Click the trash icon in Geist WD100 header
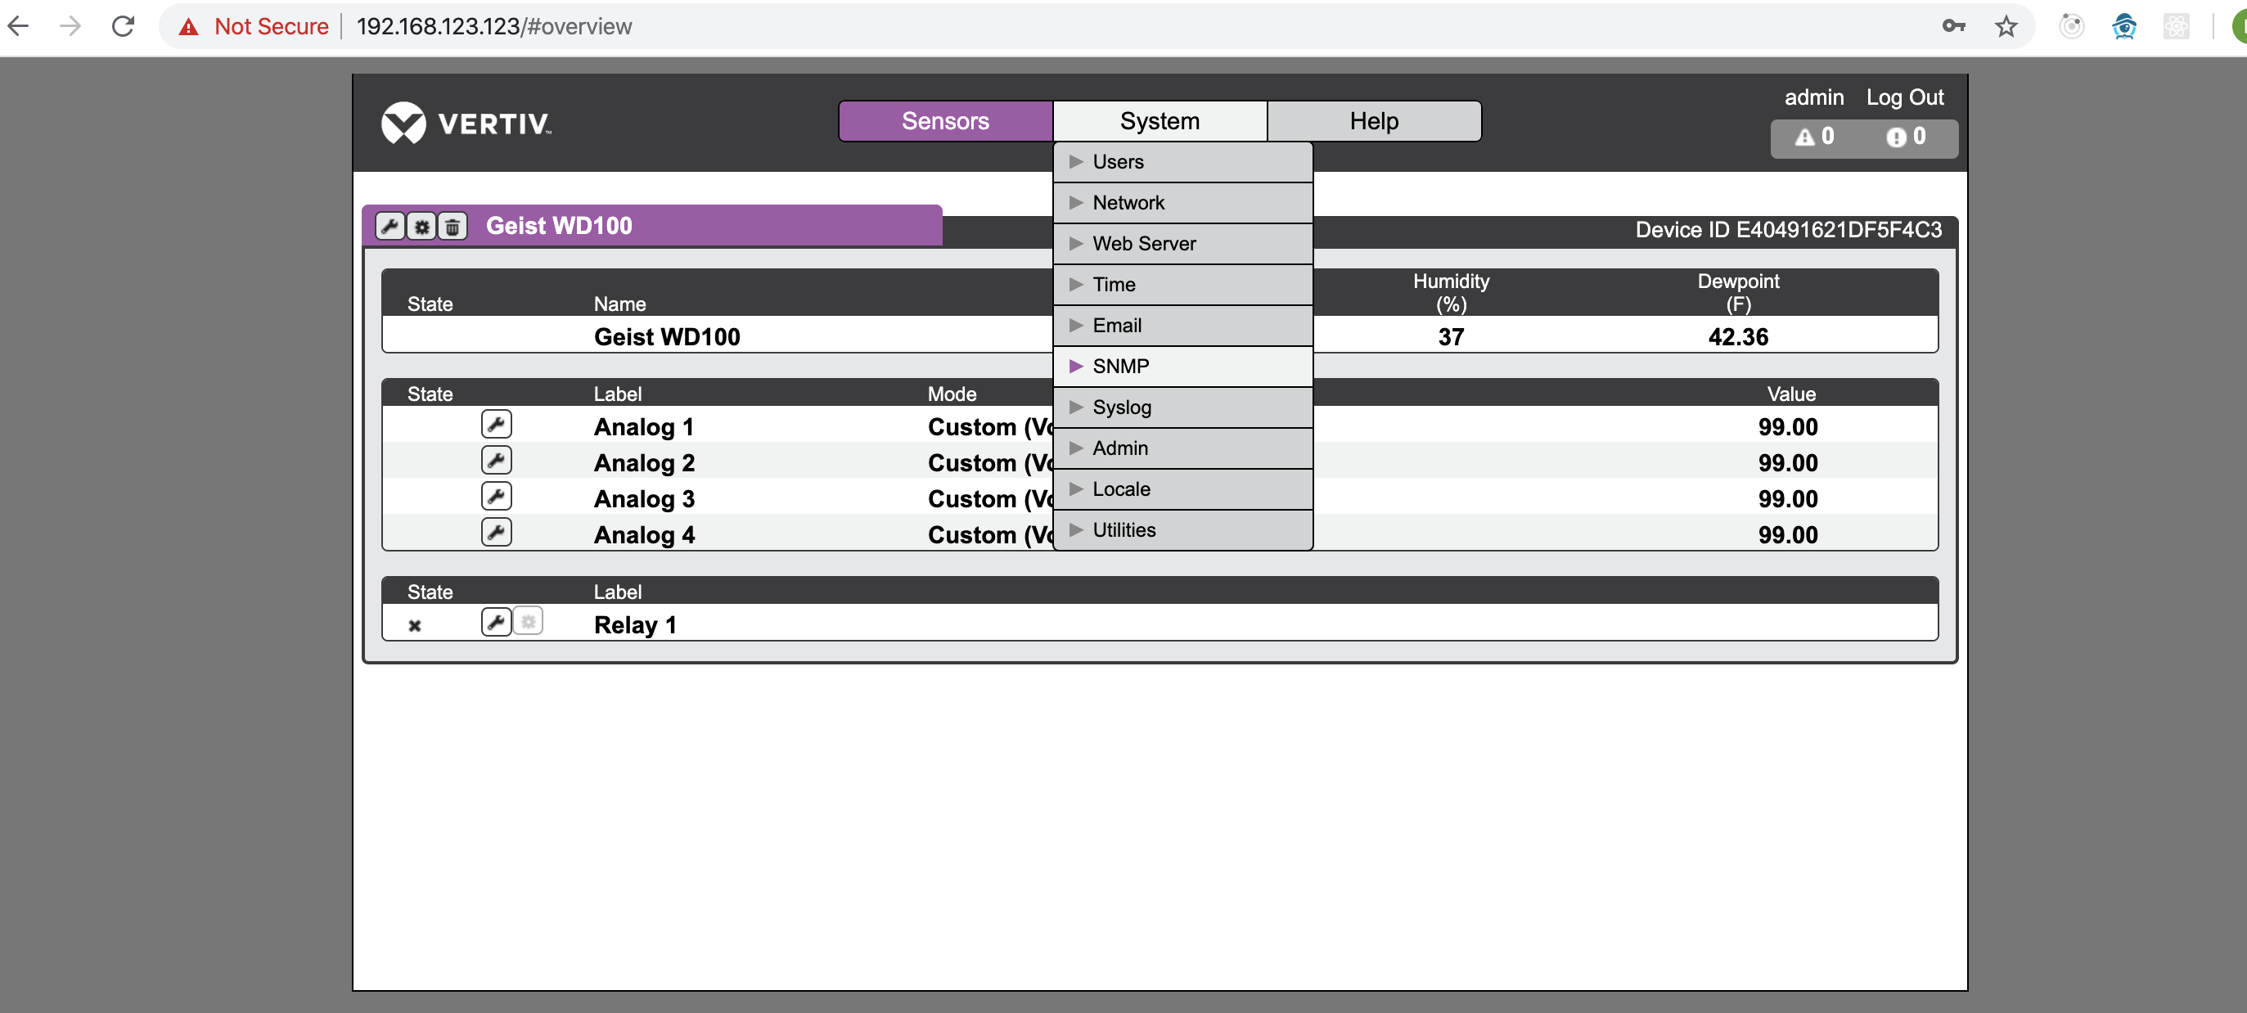The image size is (2247, 1013). 452,226
